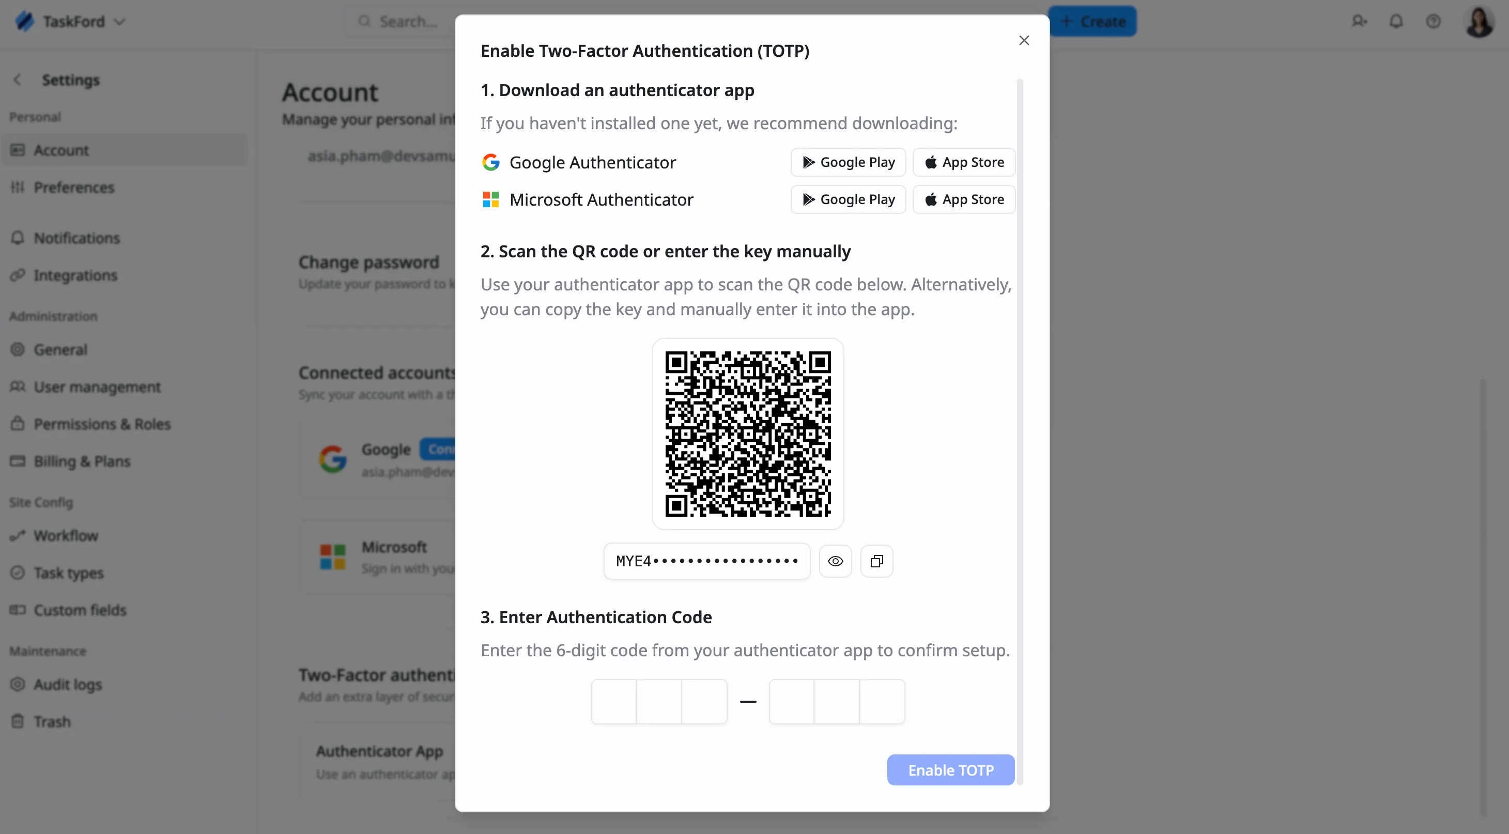Click the Audit logs icon
Viewport: 1509px width, 834px height.
point(18,684)
